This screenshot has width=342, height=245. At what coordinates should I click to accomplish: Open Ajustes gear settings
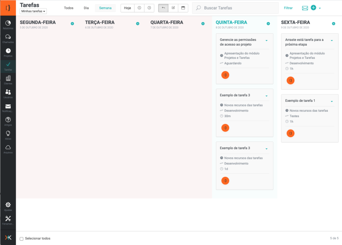pyautogui.click(x=8, y=206)
